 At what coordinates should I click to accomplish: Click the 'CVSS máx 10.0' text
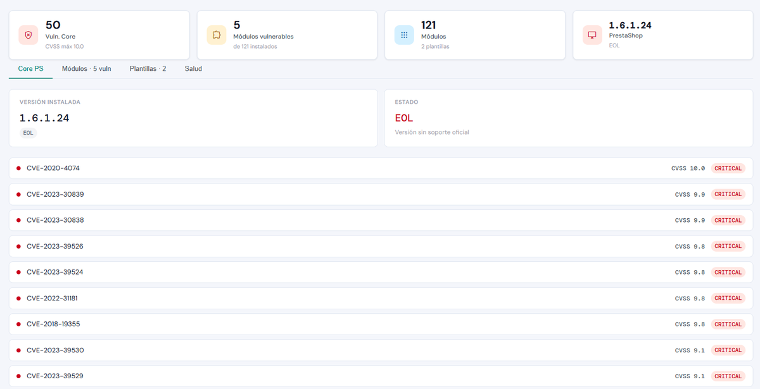coord(65,46)
